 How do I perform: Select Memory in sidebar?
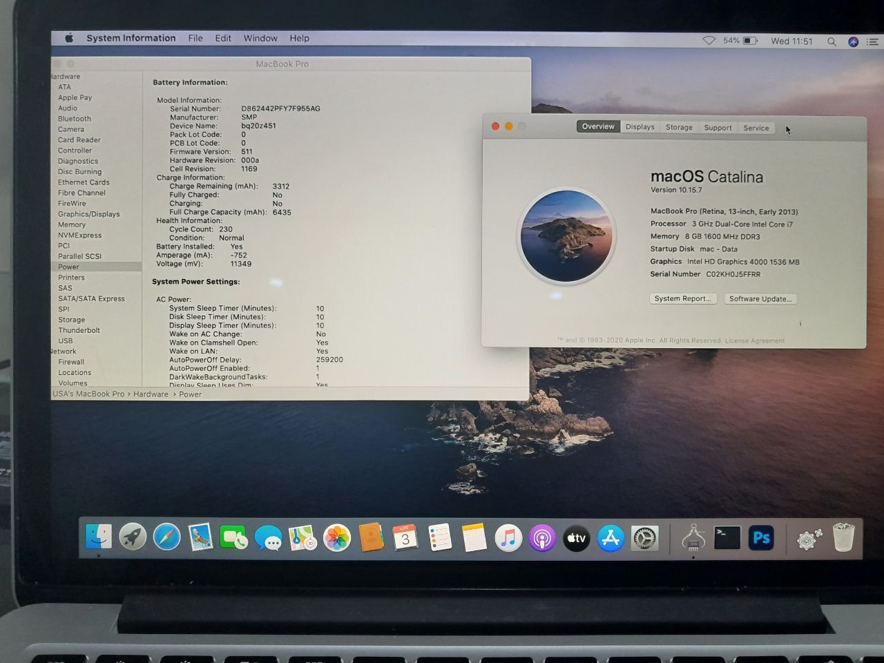72,224
